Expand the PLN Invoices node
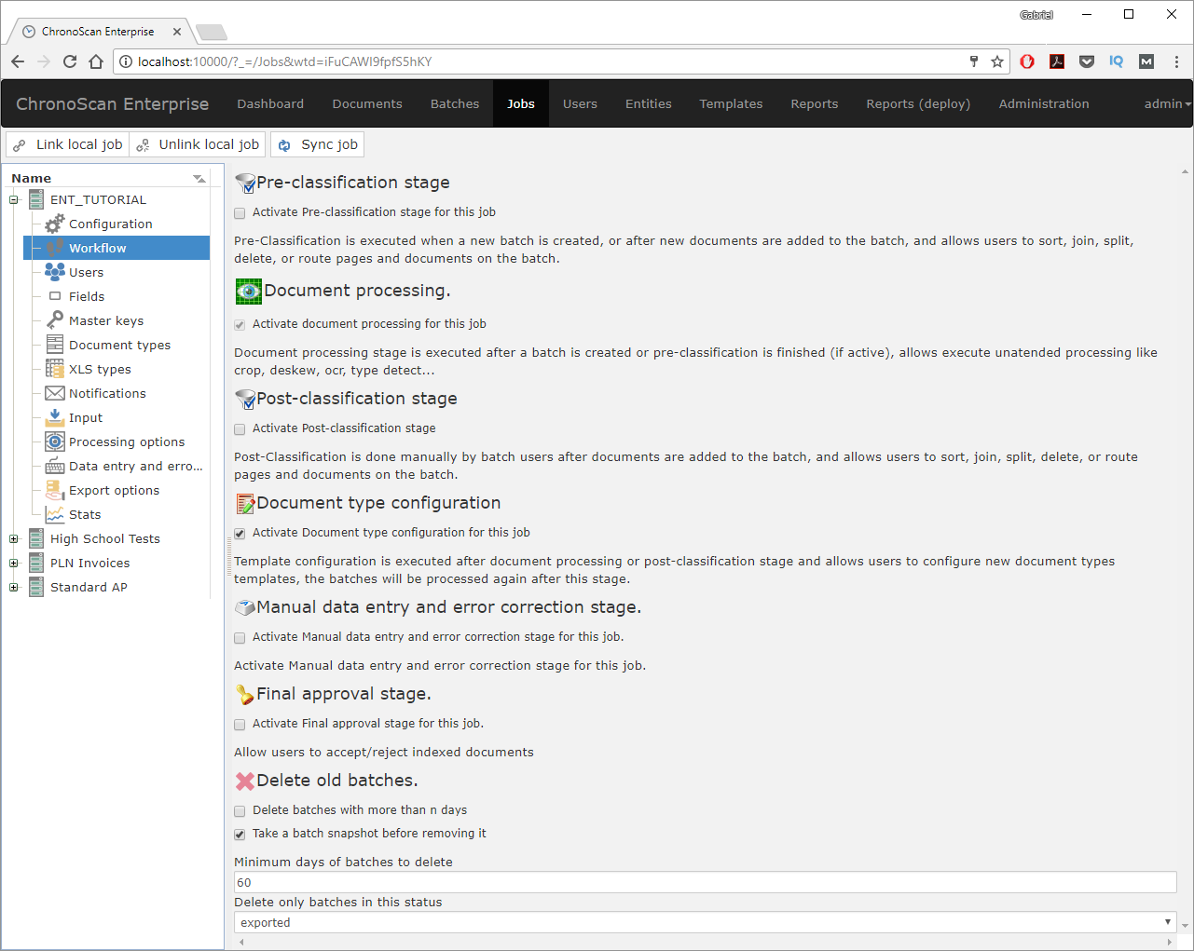The image size is (1194, 951). pyautogui.click(x=13, y=563)
